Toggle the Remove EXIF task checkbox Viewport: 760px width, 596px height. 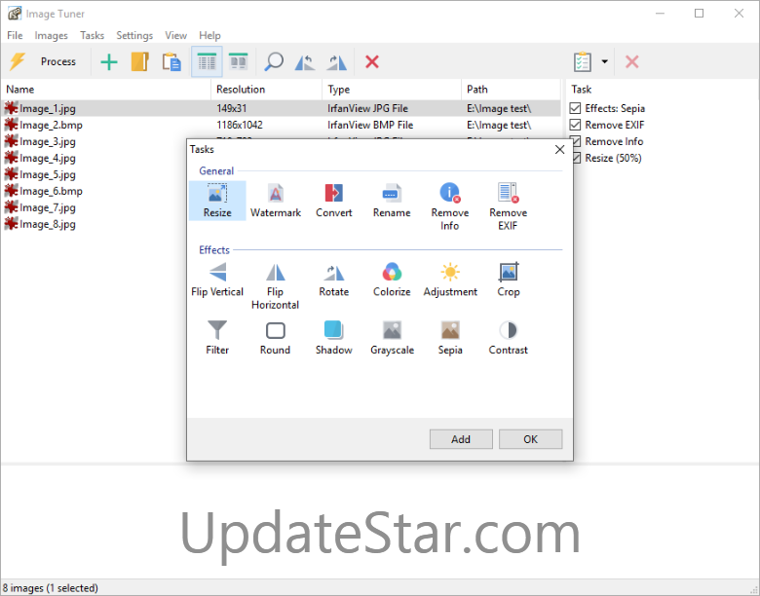[576, 125]
